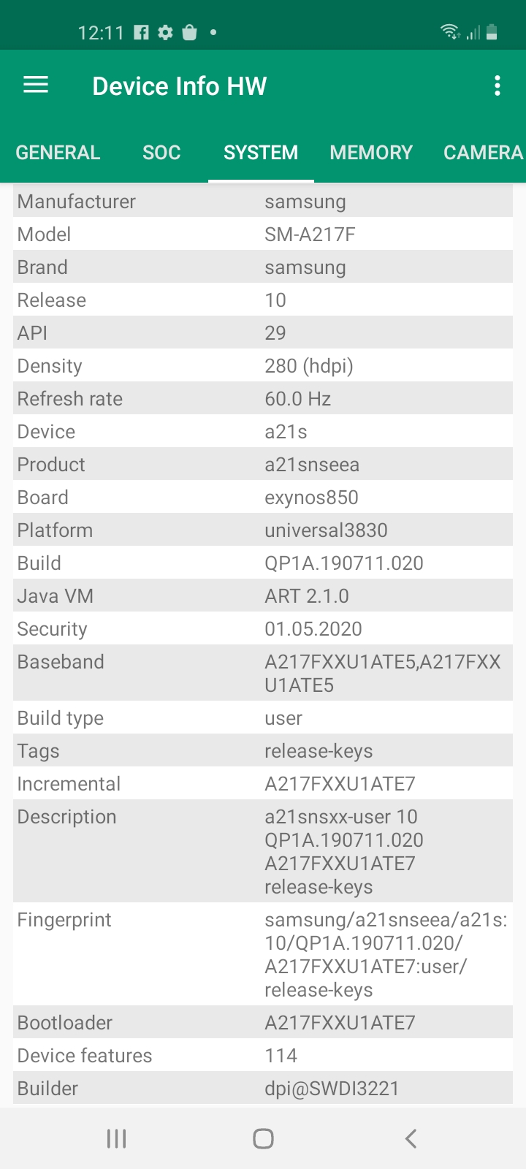Tap the battery status icon

click(492, 31)
